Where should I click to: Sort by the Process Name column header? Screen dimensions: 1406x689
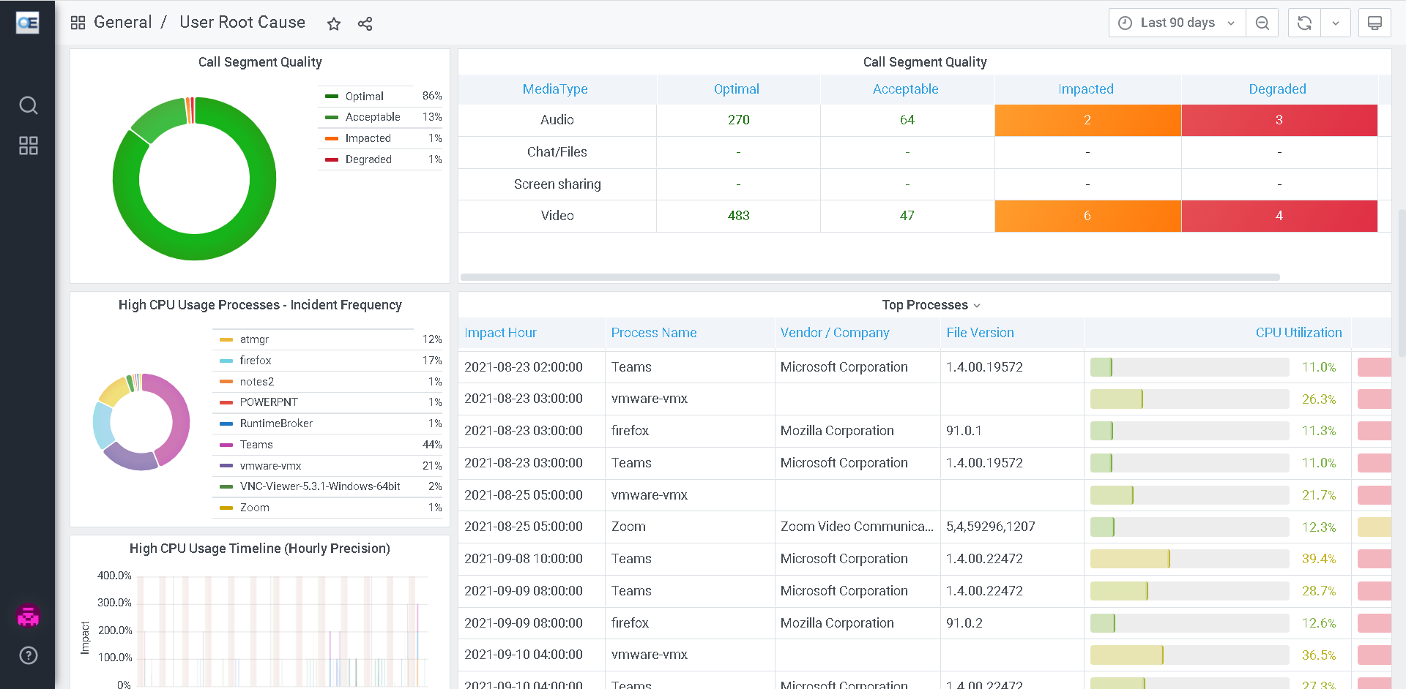coord(653,333)
